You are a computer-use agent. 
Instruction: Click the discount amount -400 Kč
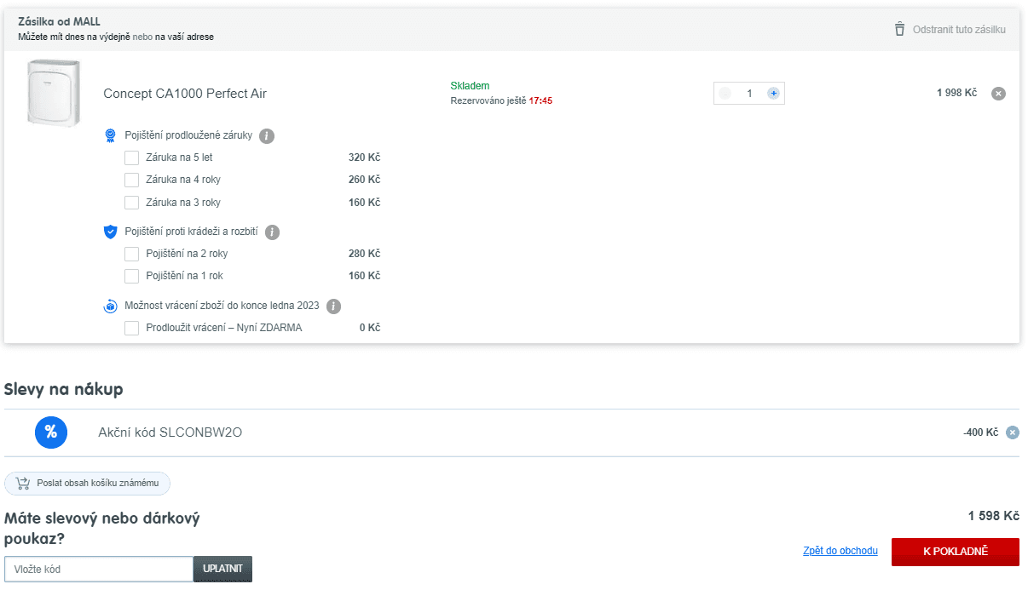(980, 432)
